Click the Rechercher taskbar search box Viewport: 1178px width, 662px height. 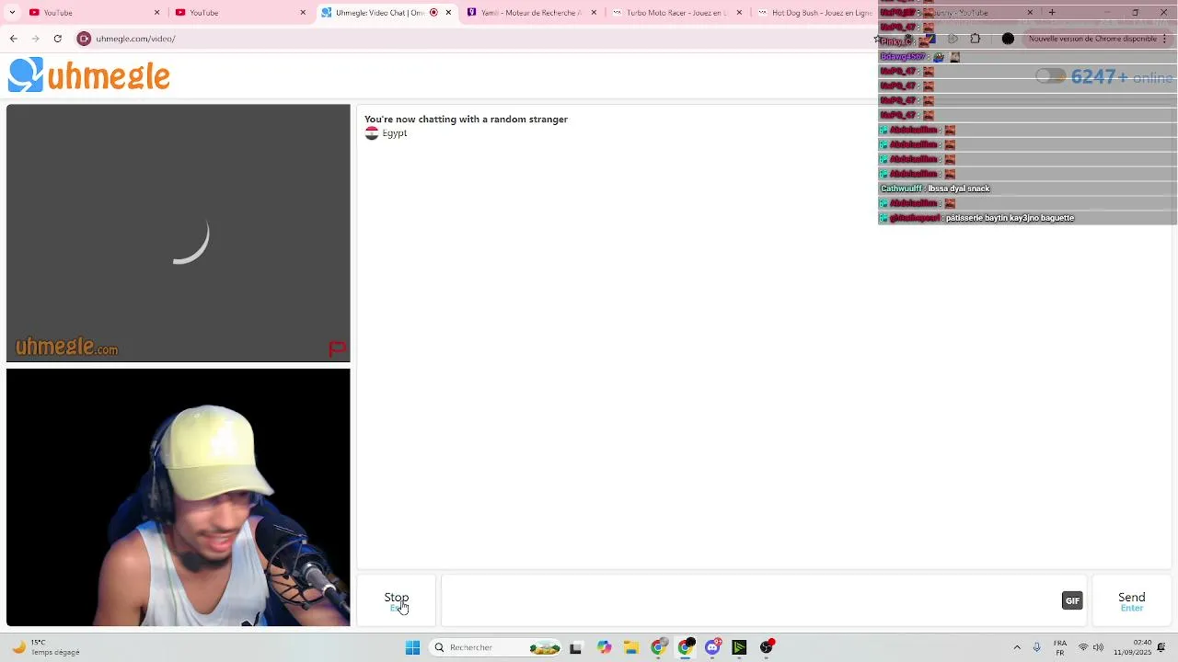(497, 647)
